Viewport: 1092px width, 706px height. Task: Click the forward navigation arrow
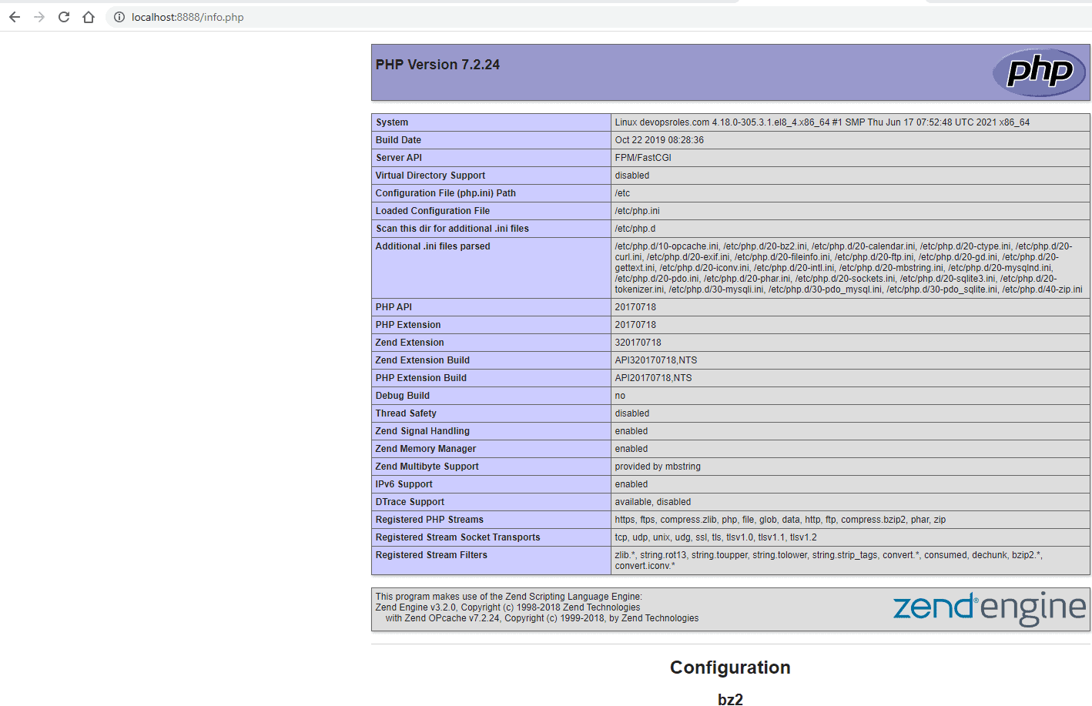[39, 16]
